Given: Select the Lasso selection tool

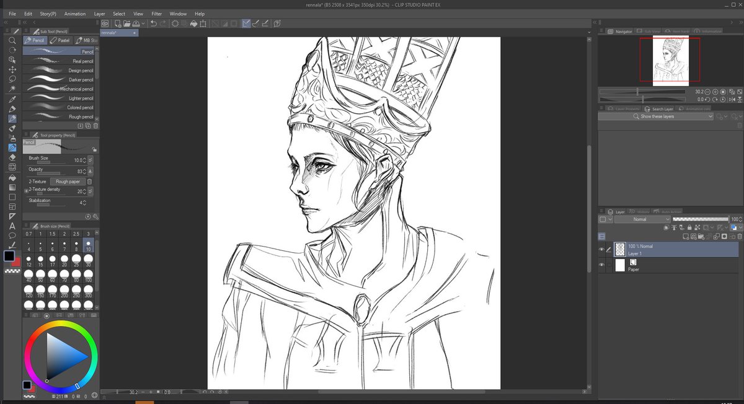Looking at the screenshot, I should click(x=12, y=79).
